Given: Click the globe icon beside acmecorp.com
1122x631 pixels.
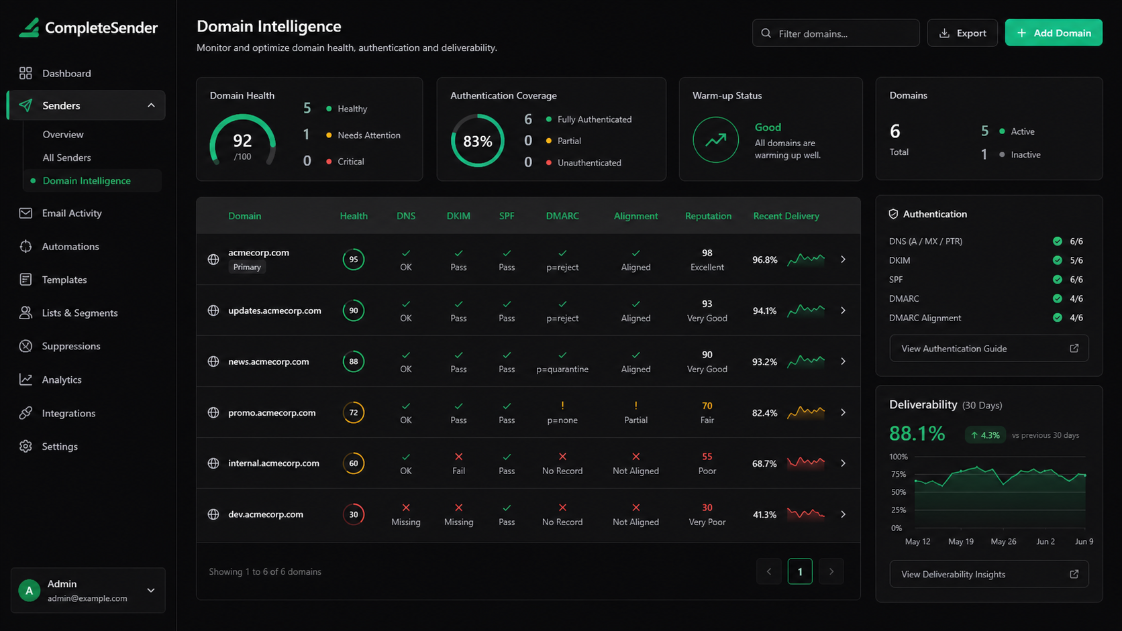Looking at the screenshot, I should (213, 260).
